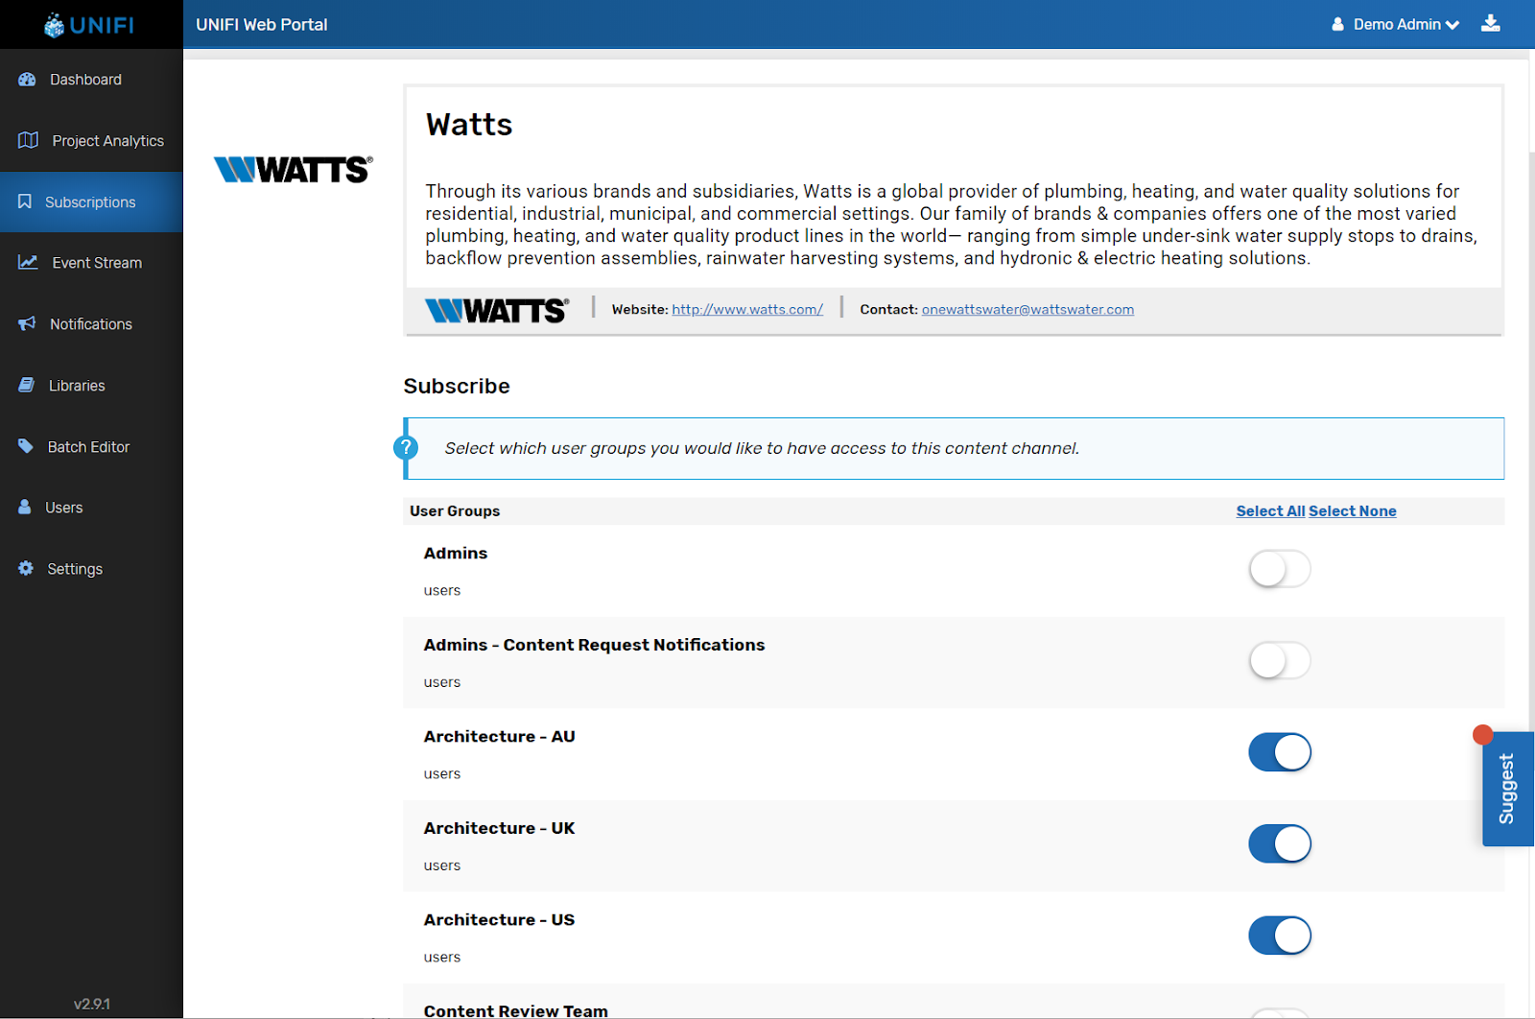
Task: Click the Notifications megaphone icon
Action: pos(27,323)
